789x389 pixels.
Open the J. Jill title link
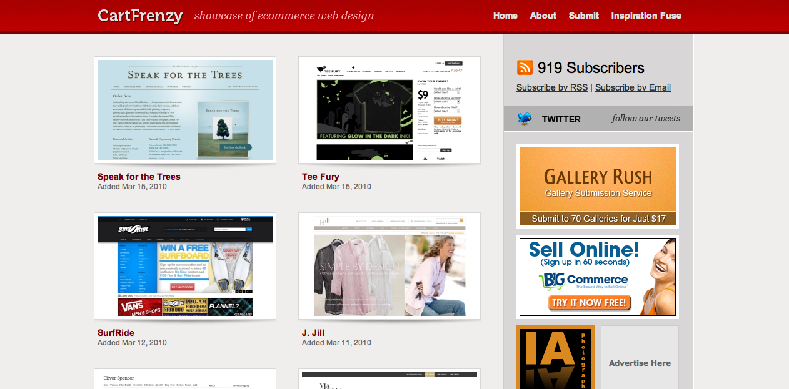(313, 333)
